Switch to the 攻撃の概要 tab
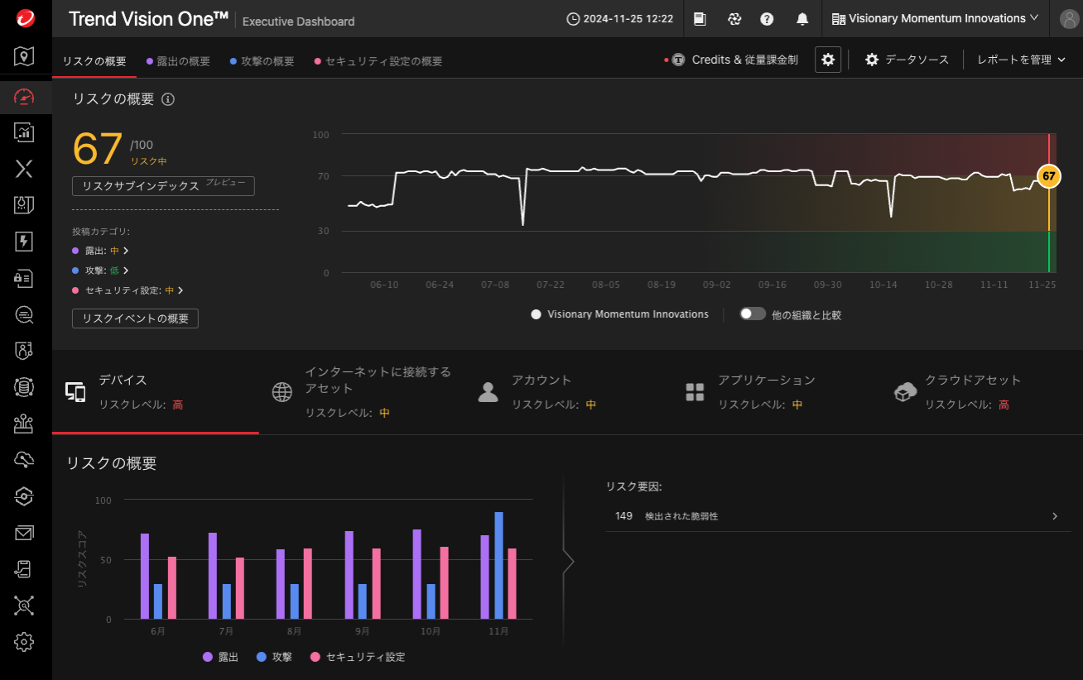The height and width of the screenshot is (680, 1083). coord(262,61)
